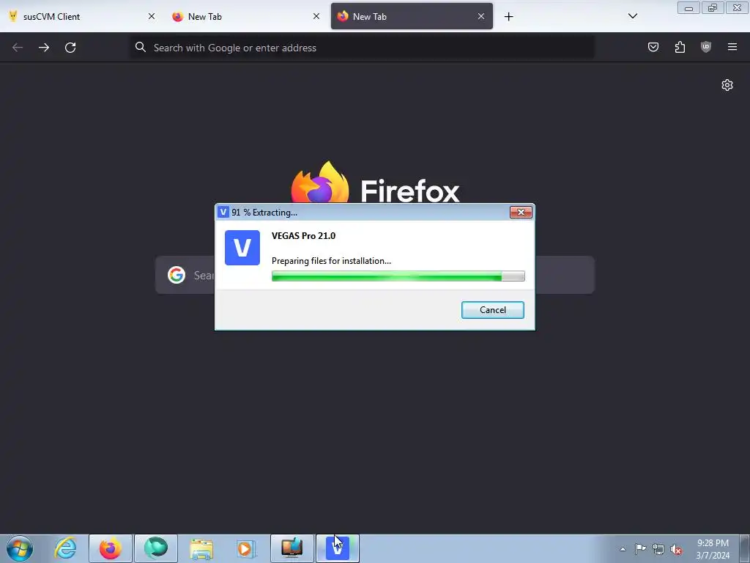750x563 pixels.
Task: Open the monitor app taskbar icon
Action: [x=292, y=548]
